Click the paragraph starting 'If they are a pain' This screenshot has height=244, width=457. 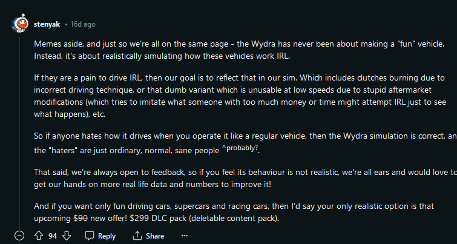pyautogui.click(x=240, y=96)
